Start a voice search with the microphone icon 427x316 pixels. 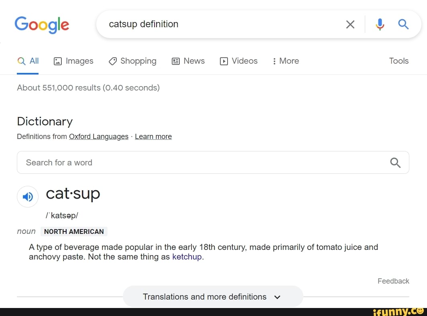(380, 24)
